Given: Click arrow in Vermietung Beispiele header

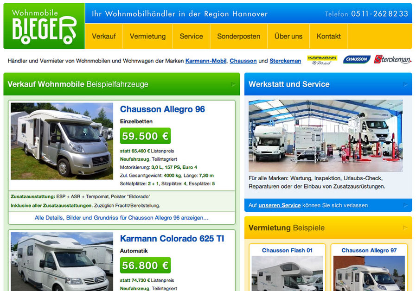Looking at the screenshot, I should tap(405, 228).
